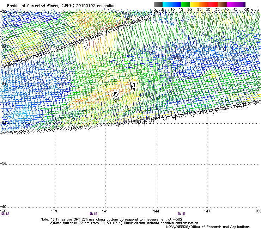The height and width of the screenshot is (229, 261).
Task: Click the longitude label '141'
Action: tap(105, 211)
